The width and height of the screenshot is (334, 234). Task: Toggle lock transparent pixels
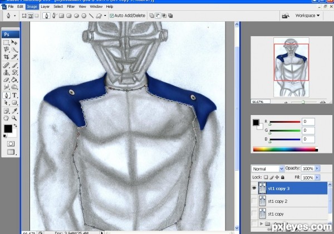(266, 177)
